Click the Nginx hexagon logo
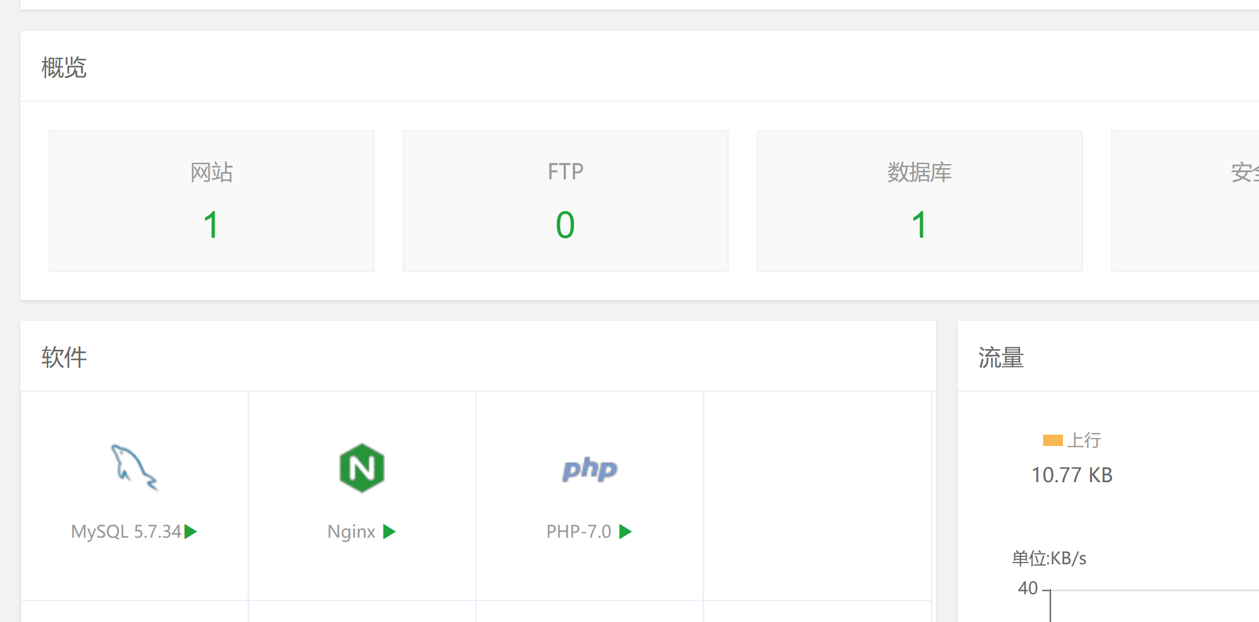 click(x=362, y=468)
